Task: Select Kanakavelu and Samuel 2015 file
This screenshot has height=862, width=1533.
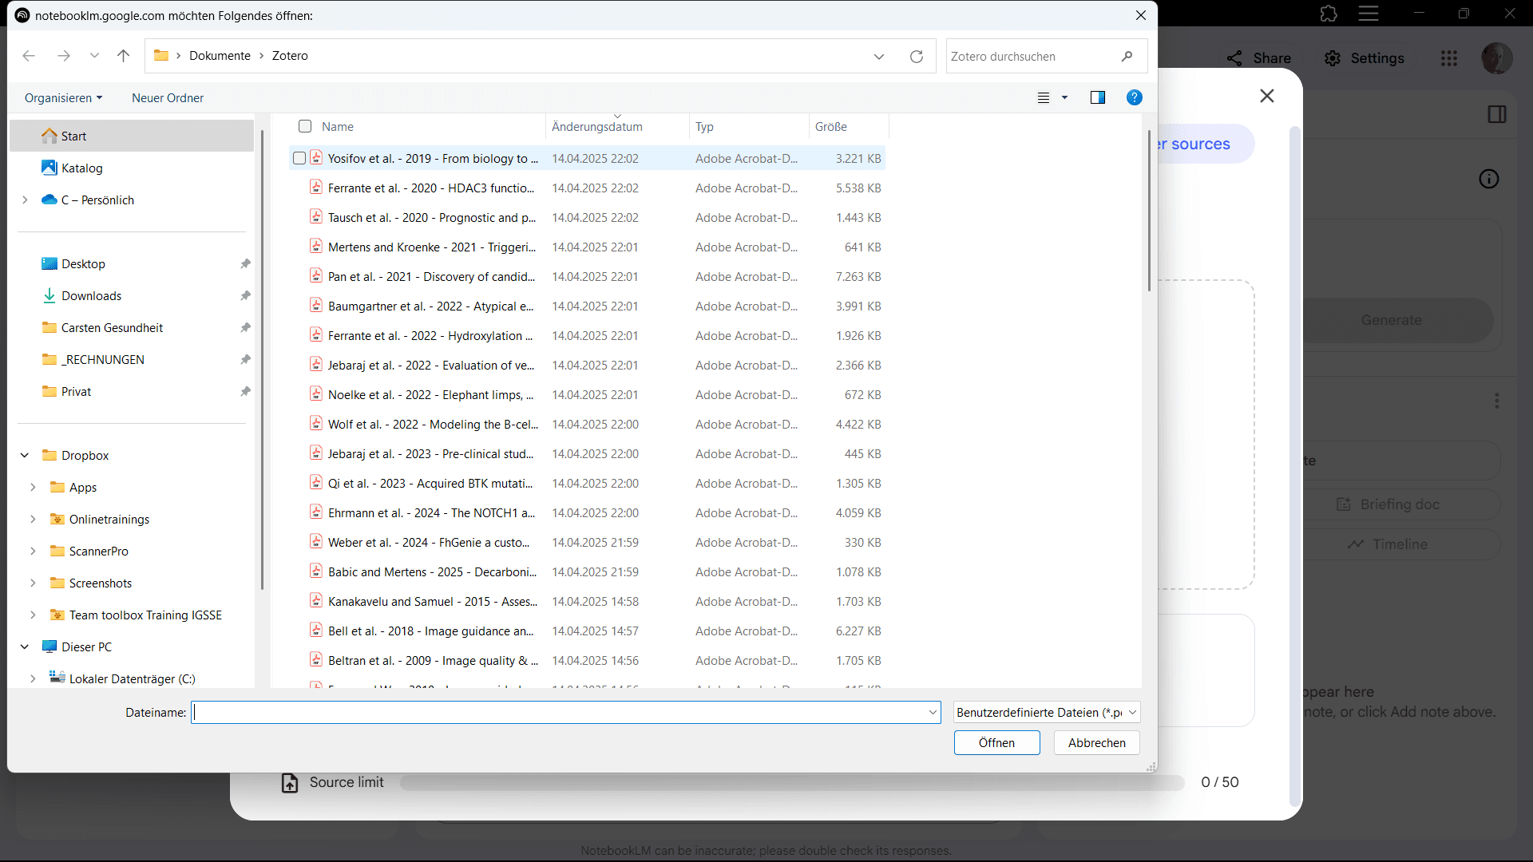Action: (x=587, y=602)
